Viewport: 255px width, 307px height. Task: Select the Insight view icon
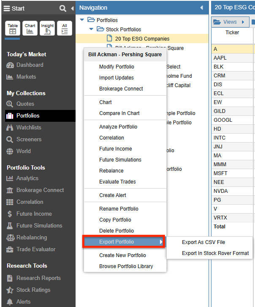click(47, 28)
